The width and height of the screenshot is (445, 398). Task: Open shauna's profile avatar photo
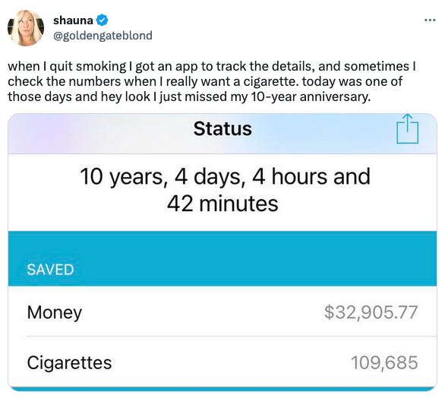pyautogui.click(x=26, y=27)
